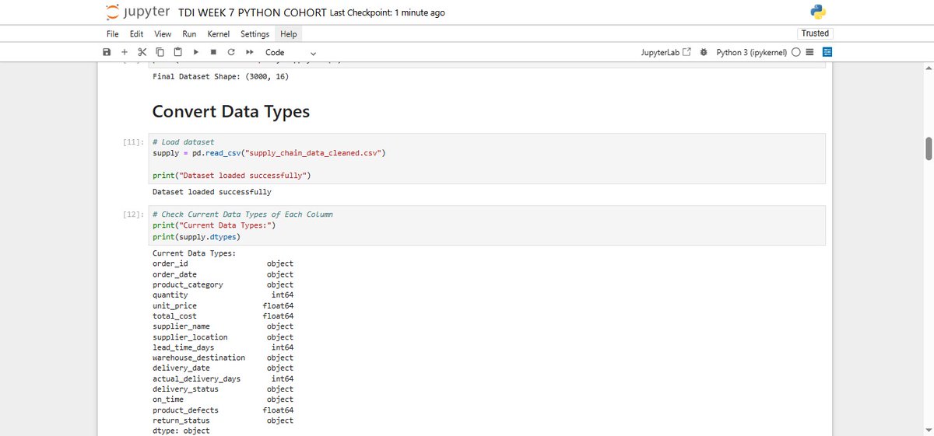Image resolution: width=934 pixels, height=436 pixels.
Task: Click the '# Load dataset' comment line
Action: click(183, 142)
